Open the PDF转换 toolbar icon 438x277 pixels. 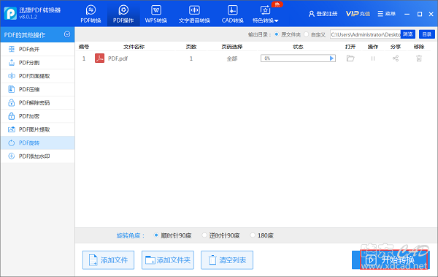click(x=91, y=14)
